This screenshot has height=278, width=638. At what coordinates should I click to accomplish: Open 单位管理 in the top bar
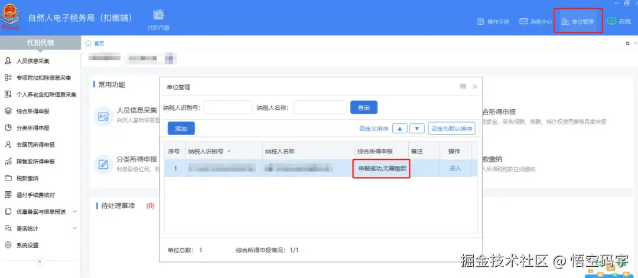tap(577, 22)
